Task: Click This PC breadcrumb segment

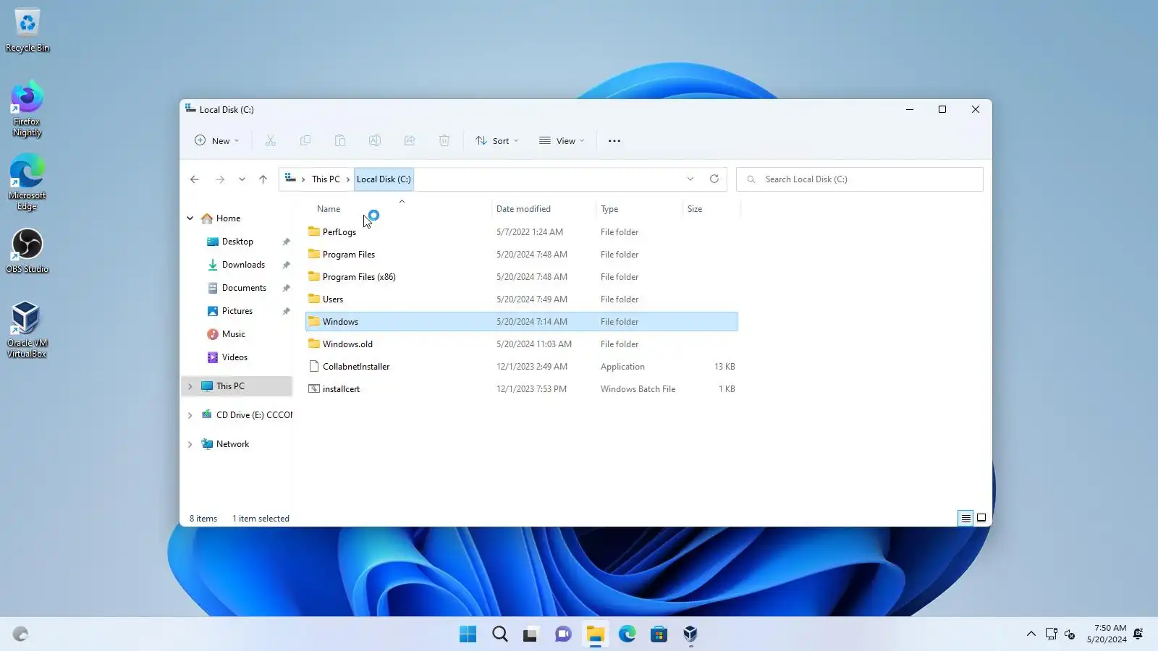Action: (x=326, y=179)
